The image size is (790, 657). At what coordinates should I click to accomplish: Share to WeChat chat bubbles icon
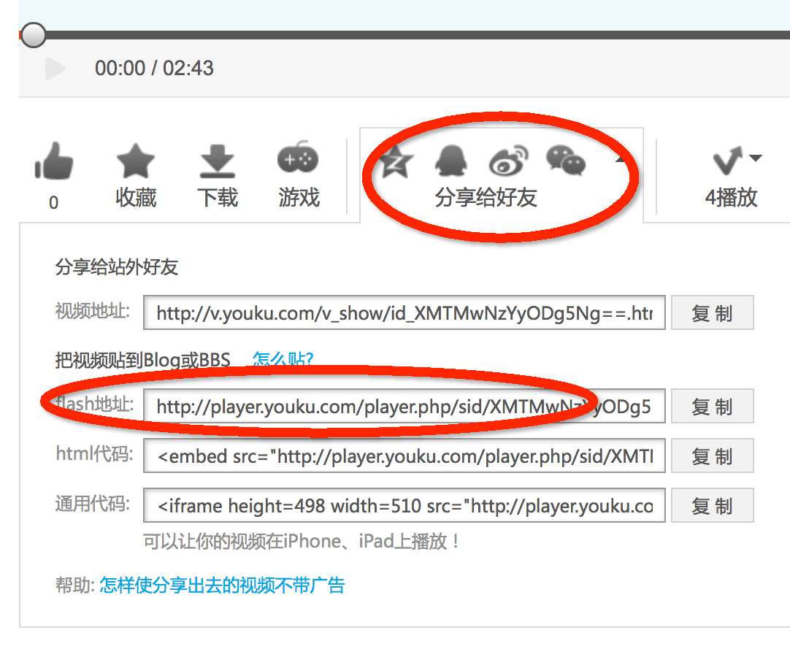[x=566, y=161]
